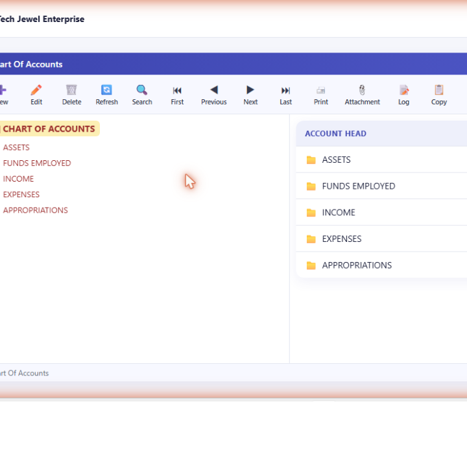Jump to the Last record
Image resolution: width=467 pixels, height=467 pixels.
click(x=285, y=95)
